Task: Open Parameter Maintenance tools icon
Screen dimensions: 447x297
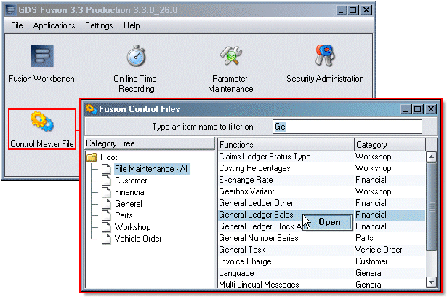Action: [x=230, y=55]
